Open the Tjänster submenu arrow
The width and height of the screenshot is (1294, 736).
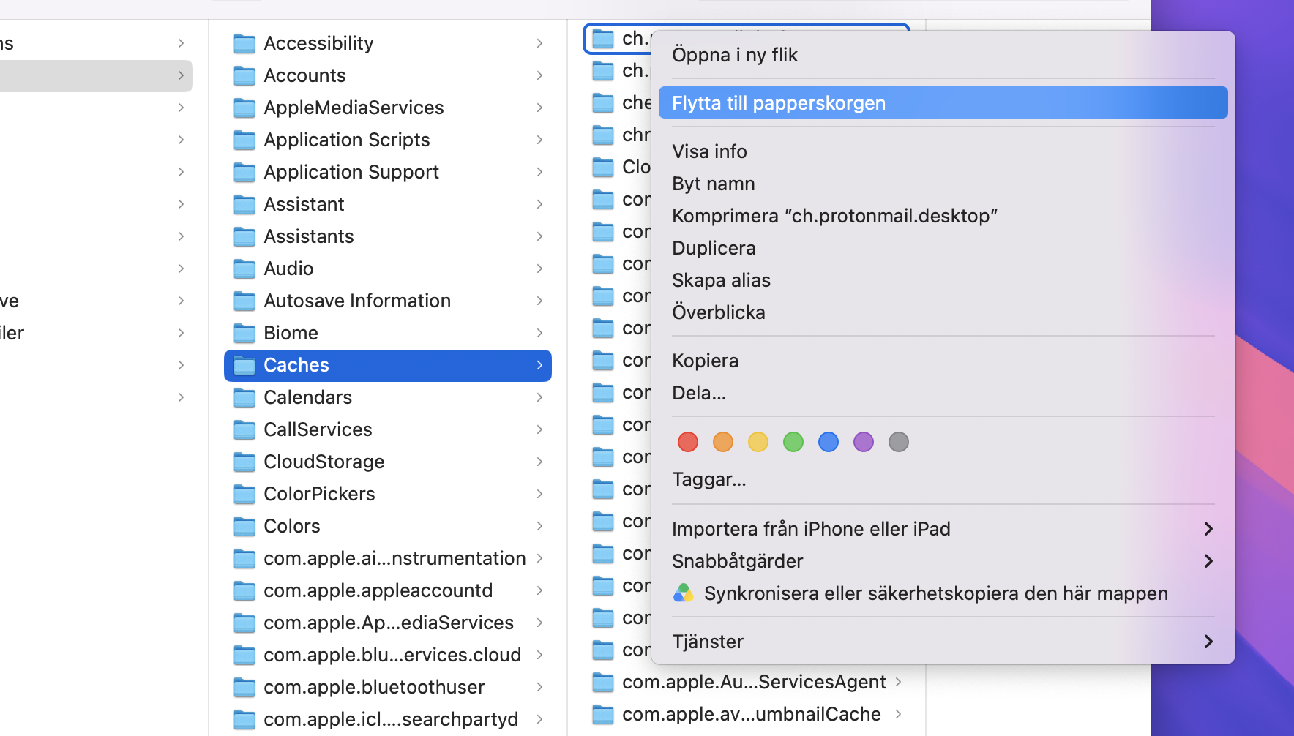[1208, 642]
